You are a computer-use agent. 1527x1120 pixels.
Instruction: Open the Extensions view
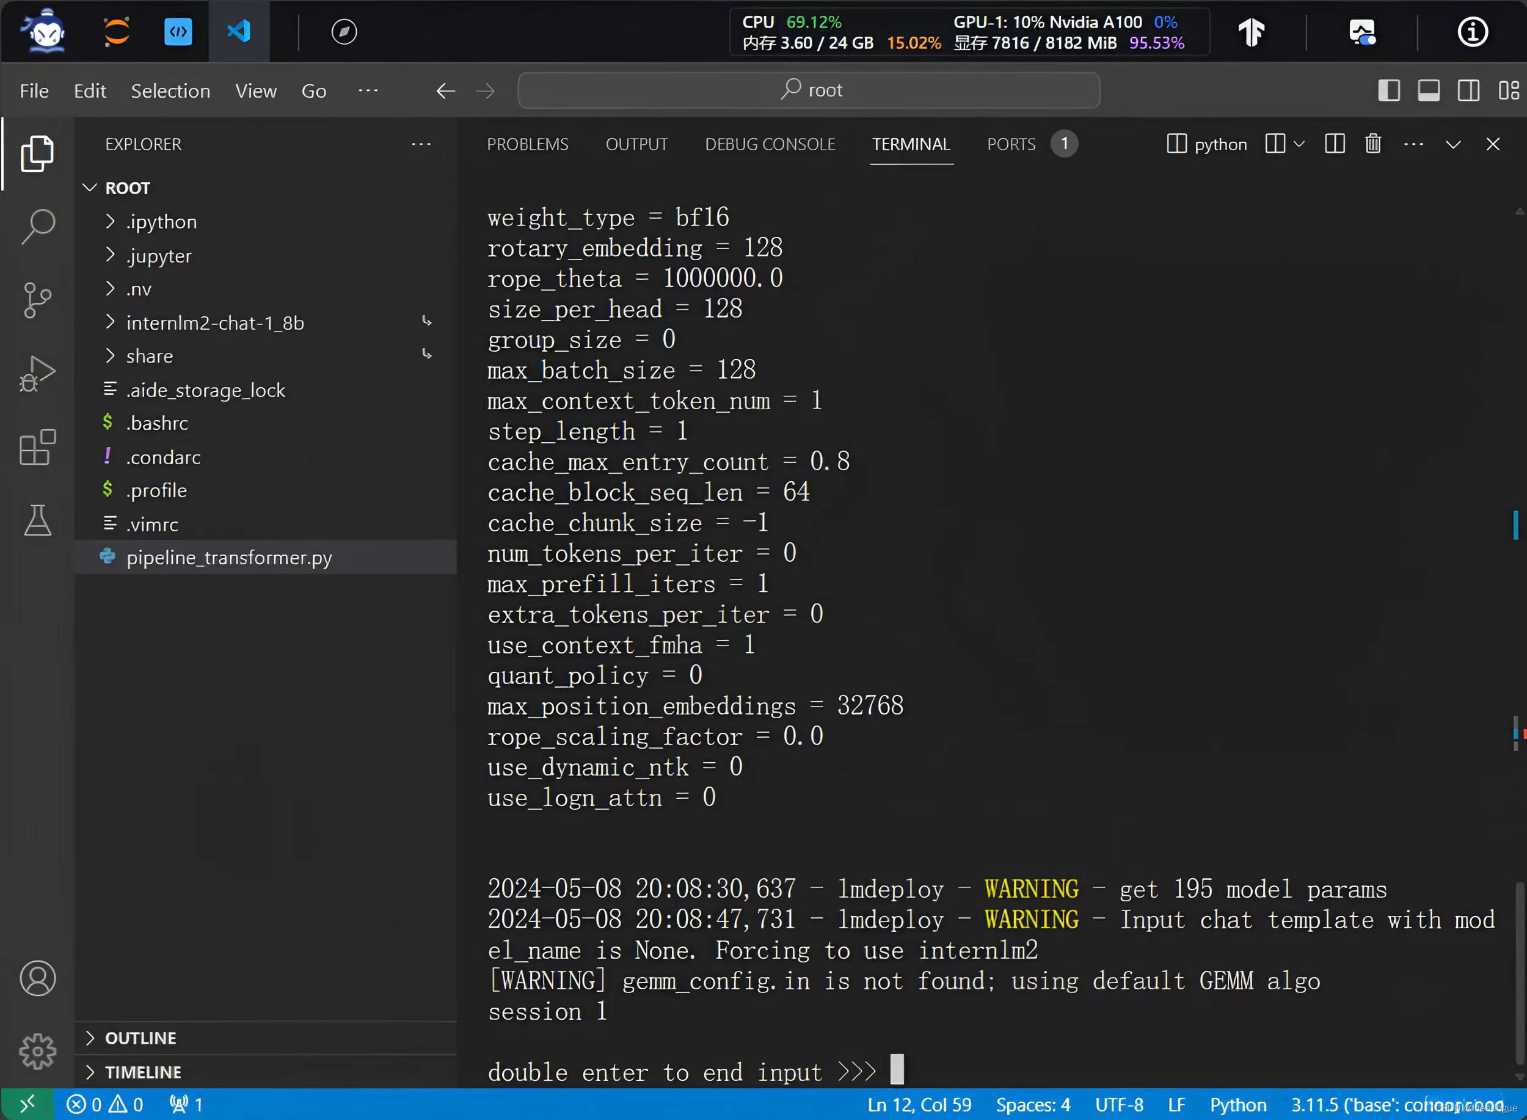point(37,448)
